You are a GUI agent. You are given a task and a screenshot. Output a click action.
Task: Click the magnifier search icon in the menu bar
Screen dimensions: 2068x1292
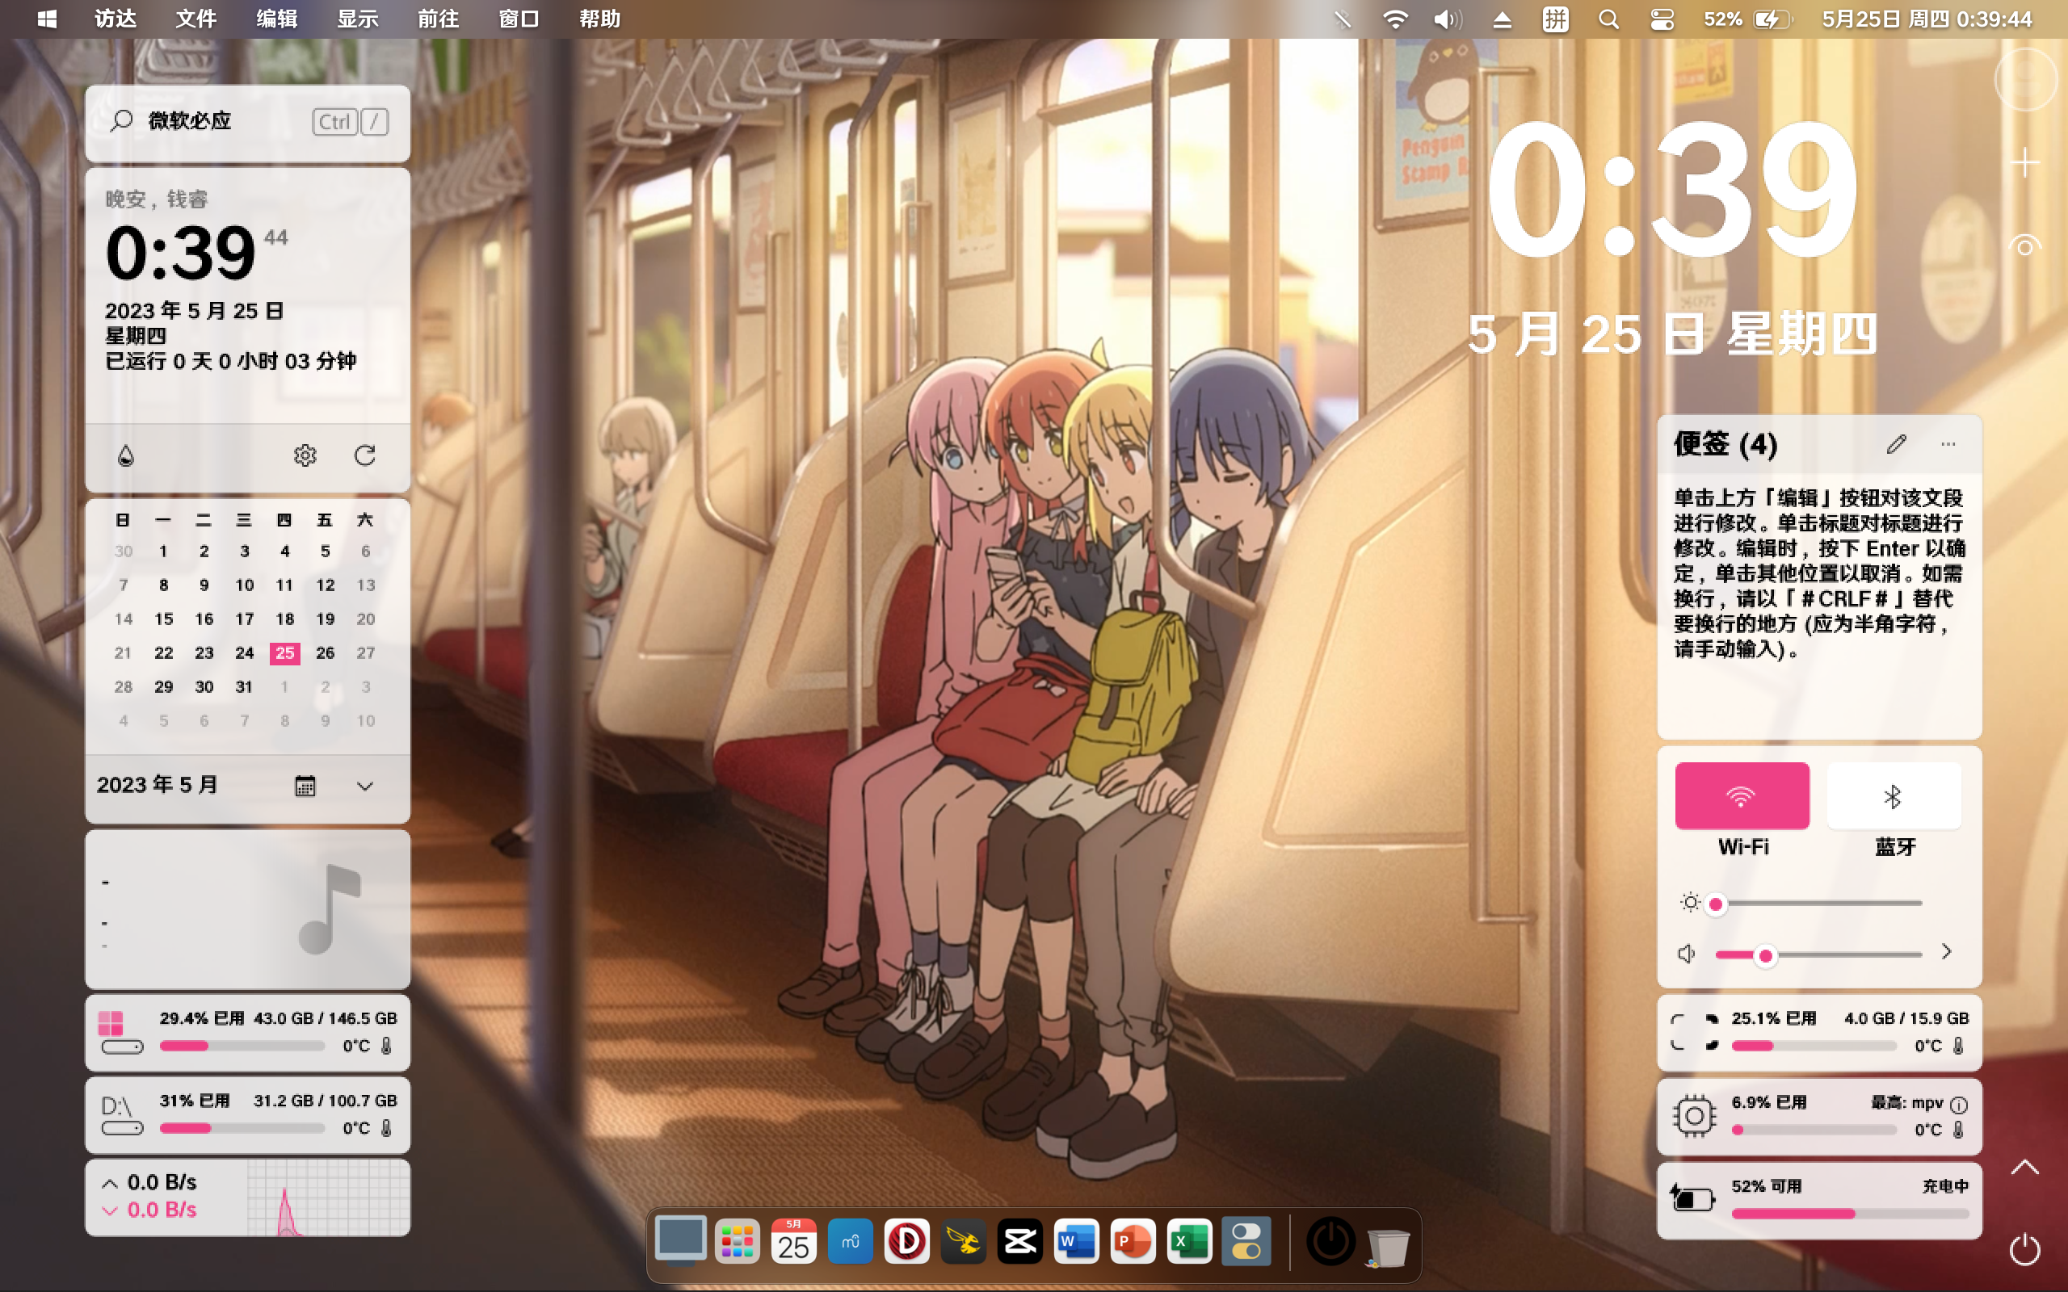click(x=1608, y=19)
